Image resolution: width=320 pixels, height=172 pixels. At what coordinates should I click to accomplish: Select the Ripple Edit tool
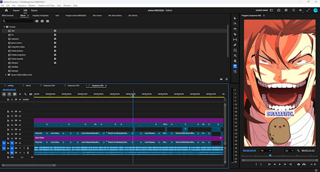click(235, 29)
